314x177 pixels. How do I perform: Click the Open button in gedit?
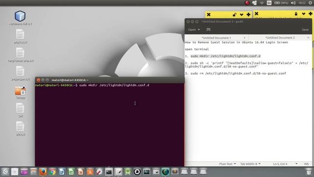click(x=192, y=29)
